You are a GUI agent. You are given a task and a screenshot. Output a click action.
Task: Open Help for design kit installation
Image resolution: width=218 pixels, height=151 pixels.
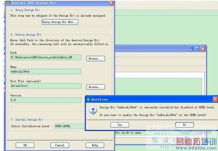coord(95,145)
